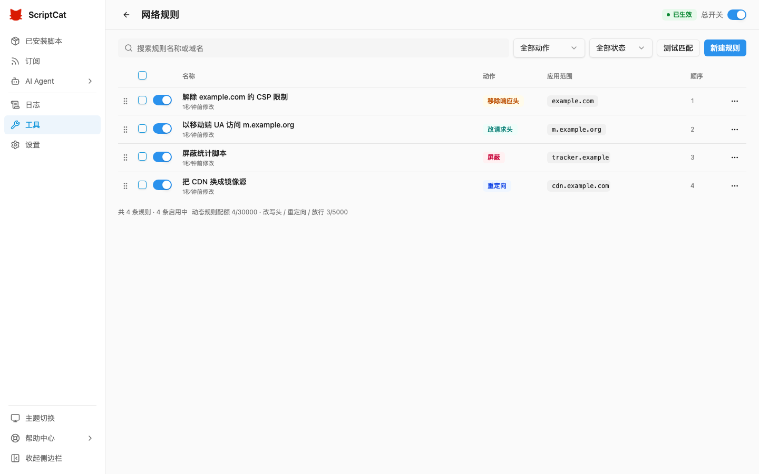Grab drag handle of 屏蔽统计脚本 rule

pyautogui.click(x=125, y=157)
